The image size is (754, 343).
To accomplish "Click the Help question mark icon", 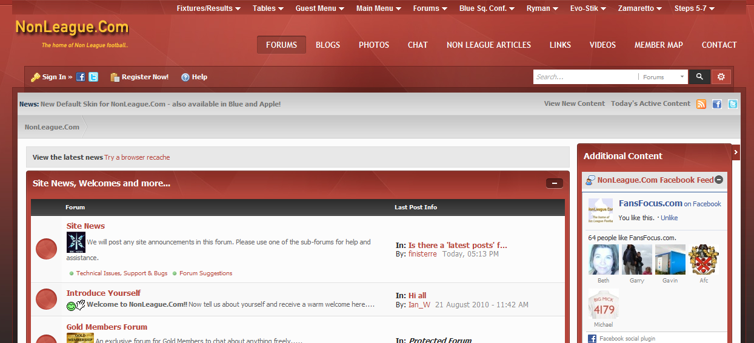I will pos(185,77).
